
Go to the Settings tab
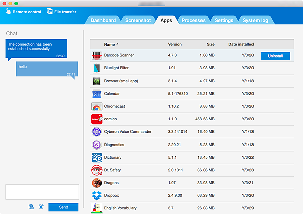tap(224, 20)
